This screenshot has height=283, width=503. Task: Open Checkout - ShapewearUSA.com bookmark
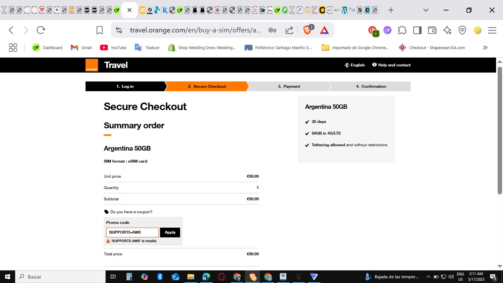(x=432, y=48)
